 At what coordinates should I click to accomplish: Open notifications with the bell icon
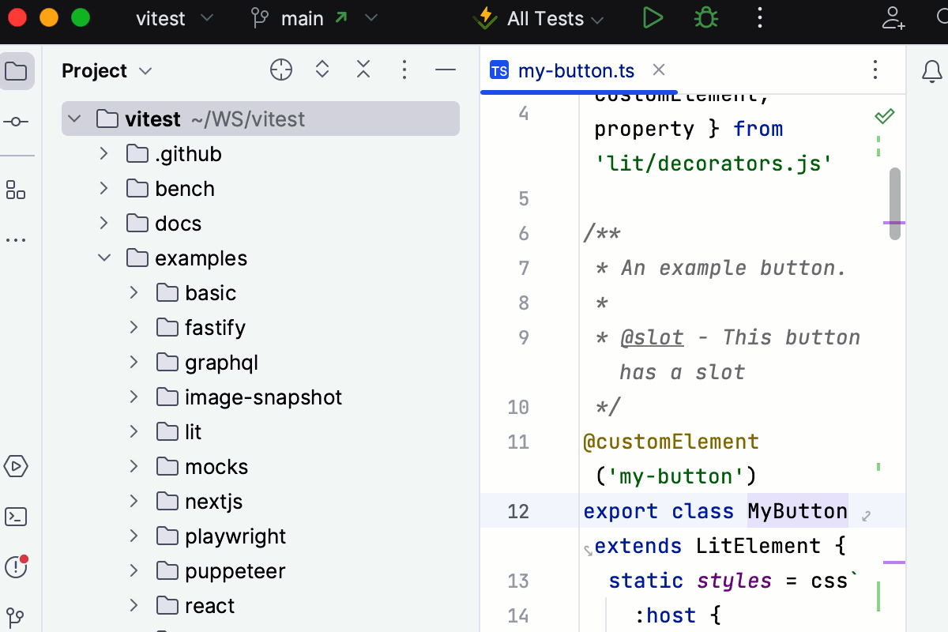tap(931, 70)
